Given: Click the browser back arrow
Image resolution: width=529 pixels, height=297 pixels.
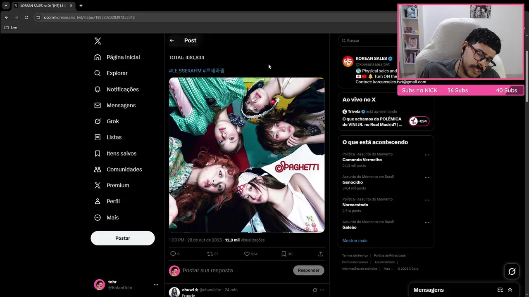Looking at the screenshot, I should click(x=7, y=17).
